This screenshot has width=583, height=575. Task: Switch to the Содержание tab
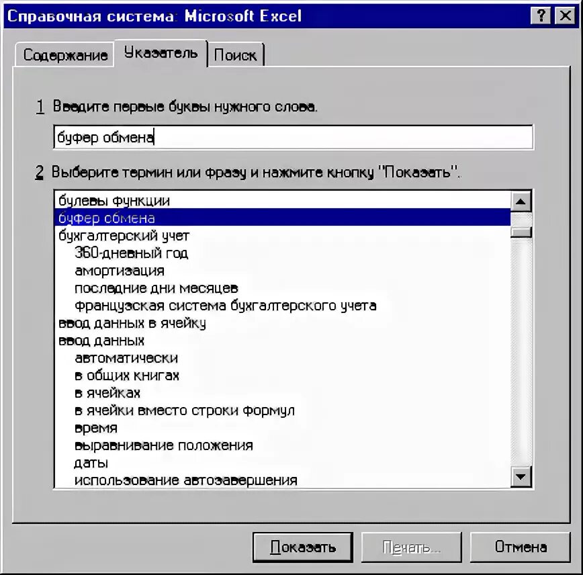(x=64, y=54)
